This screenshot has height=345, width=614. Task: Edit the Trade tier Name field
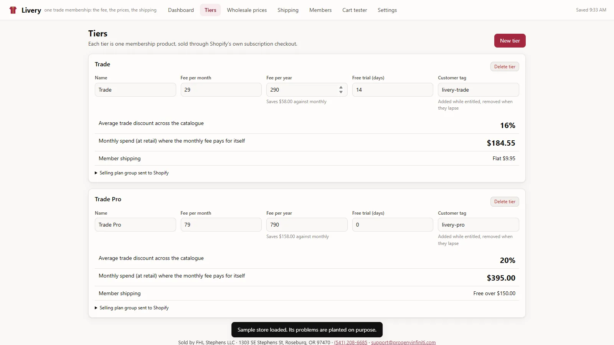pos(135,90)
